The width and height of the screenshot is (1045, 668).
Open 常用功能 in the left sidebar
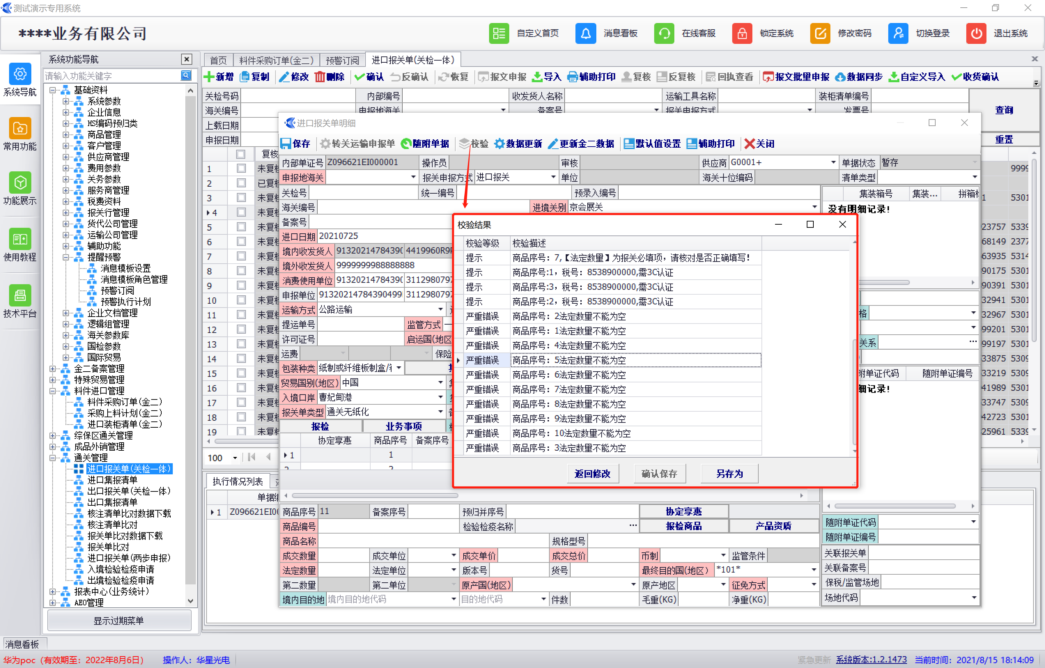[20, 134]
